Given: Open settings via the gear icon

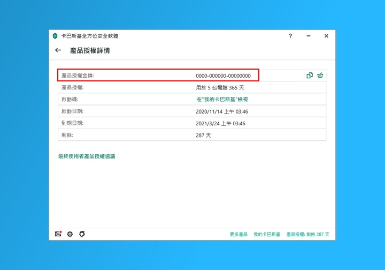Looking at the screenshot, I should click(70, 234).
